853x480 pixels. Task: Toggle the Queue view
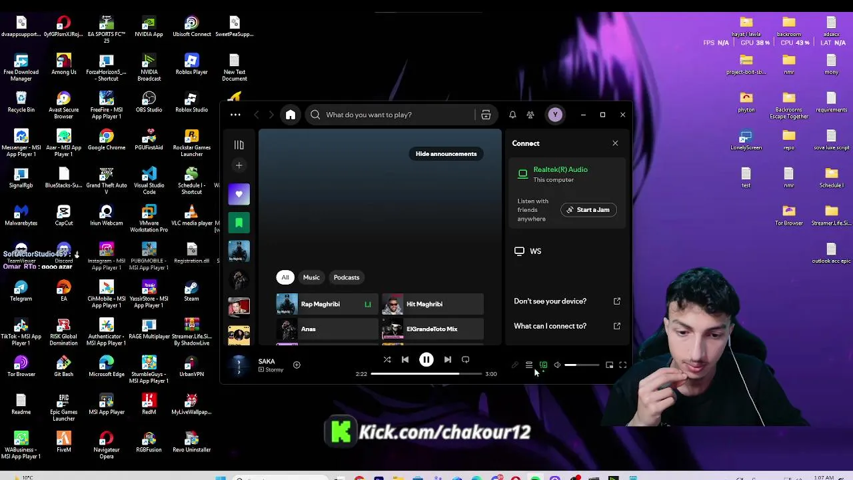529,365
